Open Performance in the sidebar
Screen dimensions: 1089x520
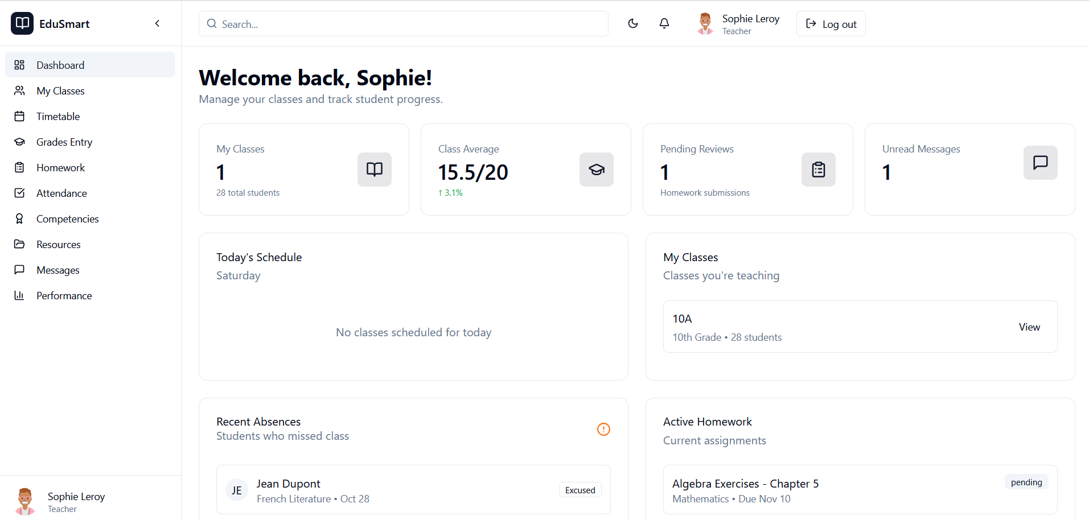point(64,296)
